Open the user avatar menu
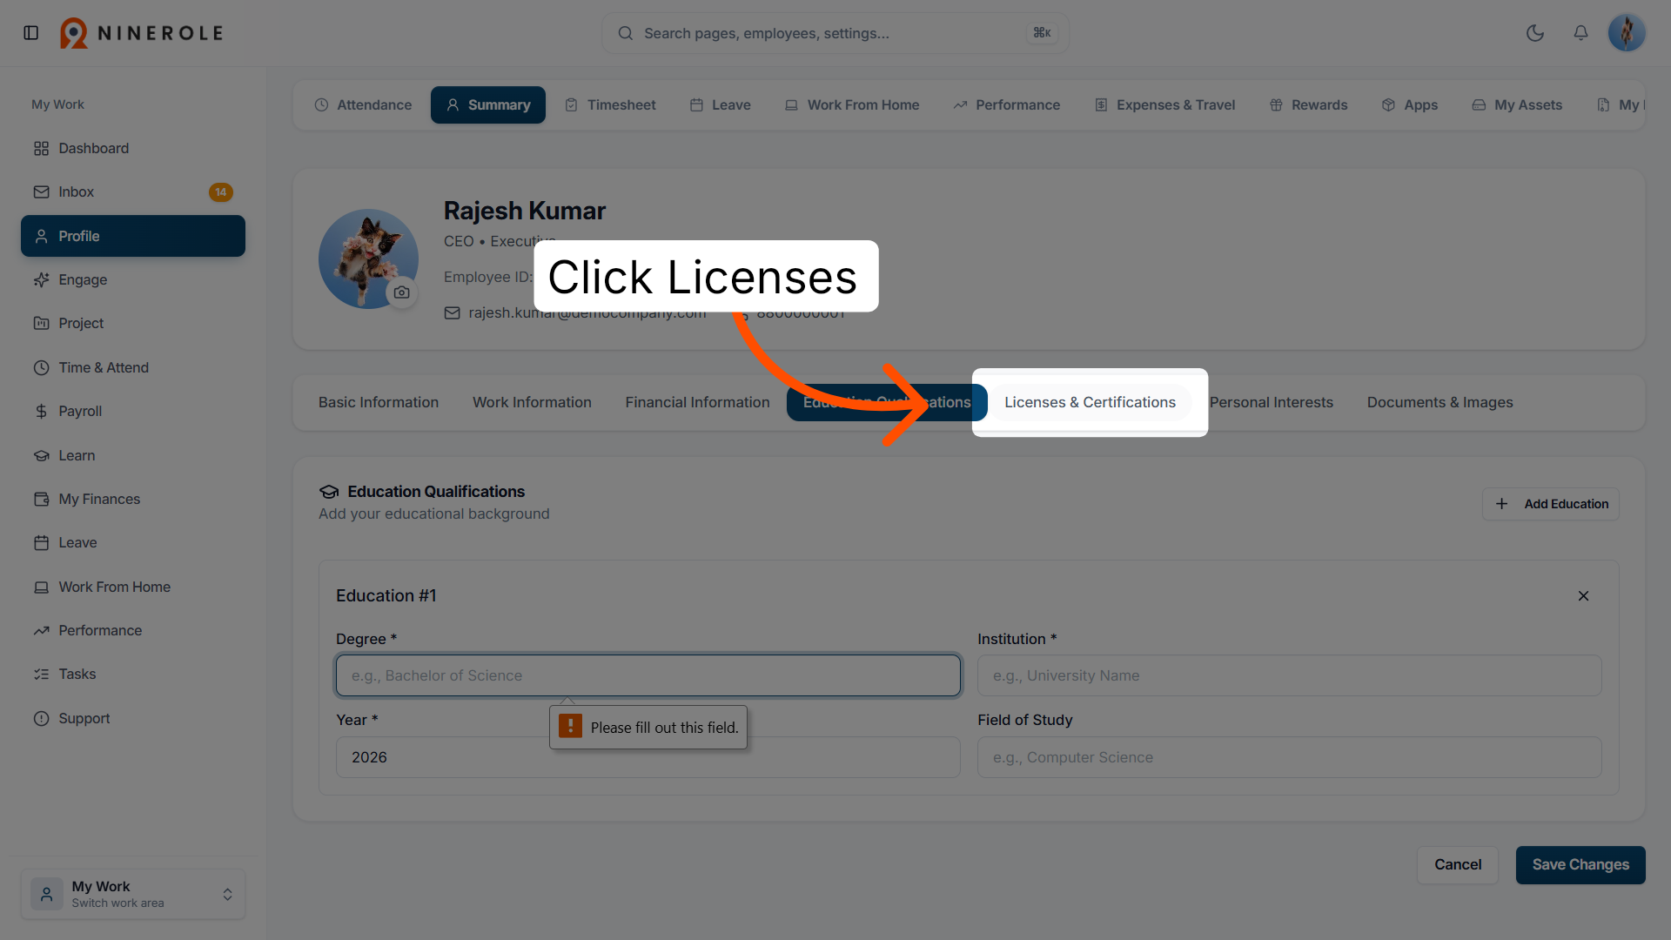 1627,33
